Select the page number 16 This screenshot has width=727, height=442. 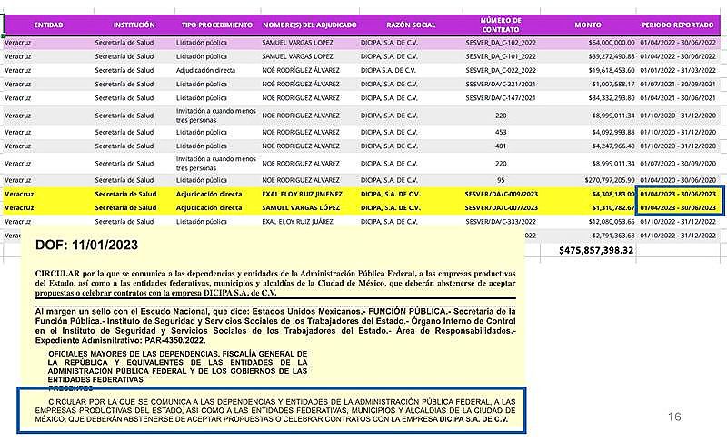(x=673, y=416)
